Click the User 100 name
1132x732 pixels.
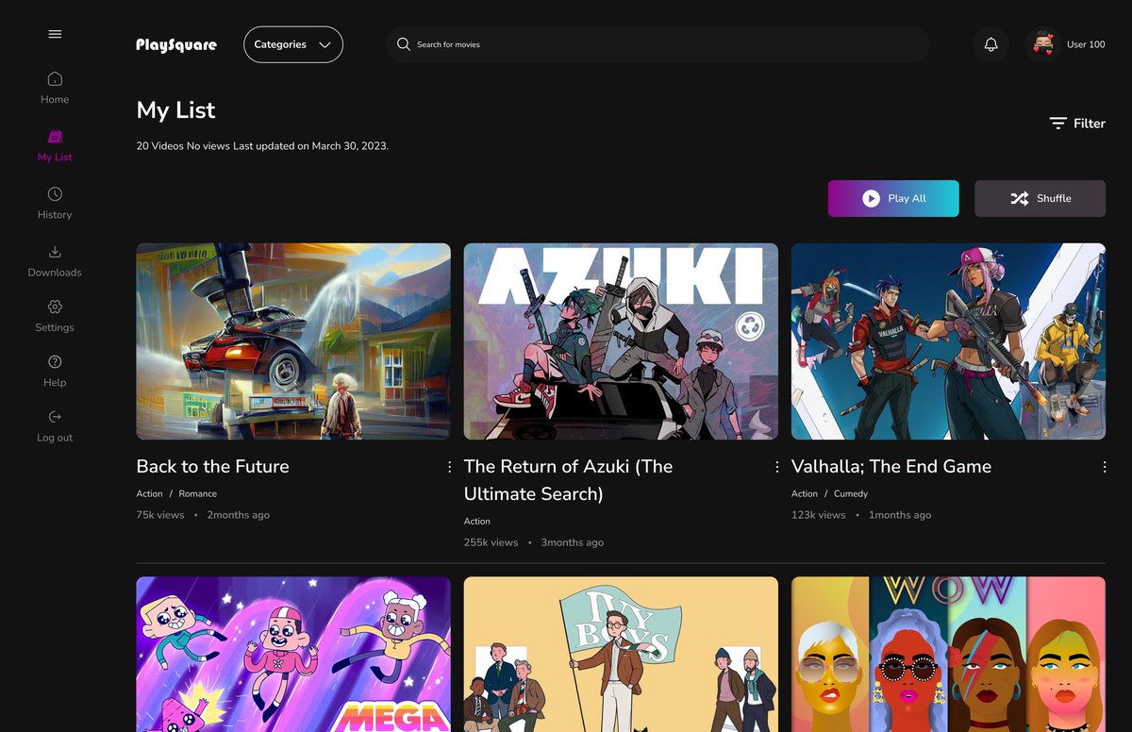(x=1086, y=44)
